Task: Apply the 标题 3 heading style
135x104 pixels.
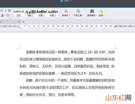Action: coord(53,13)
